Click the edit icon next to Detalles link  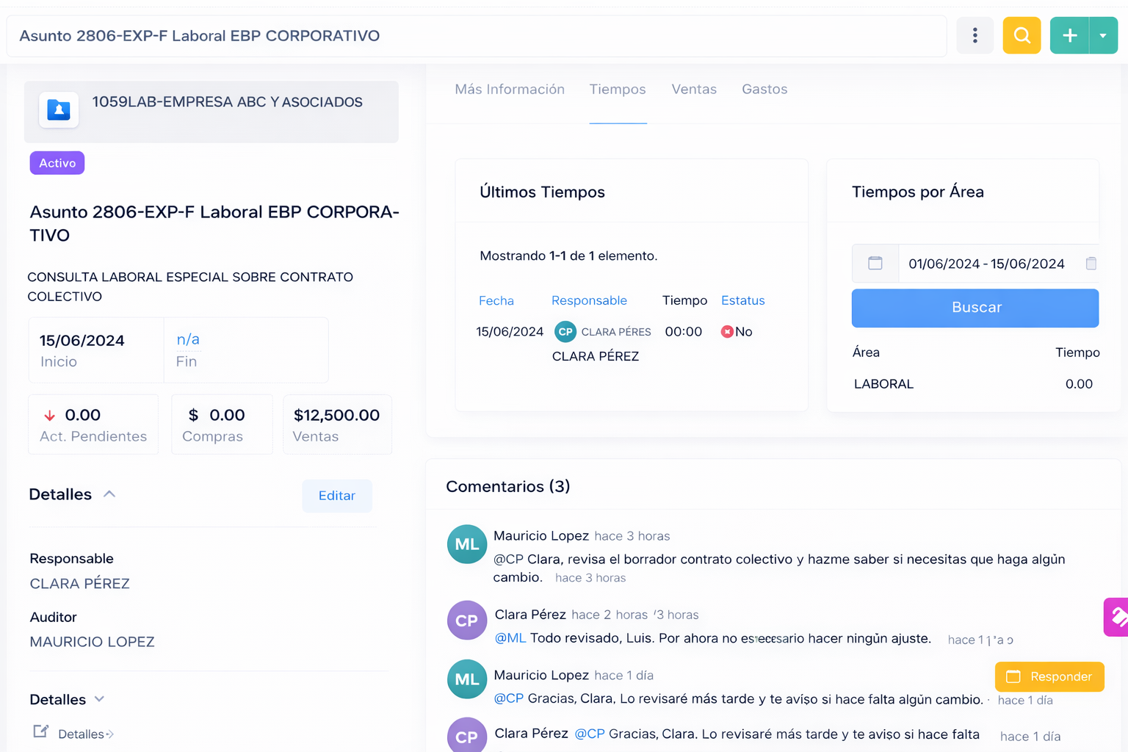[x=41, y=731]
